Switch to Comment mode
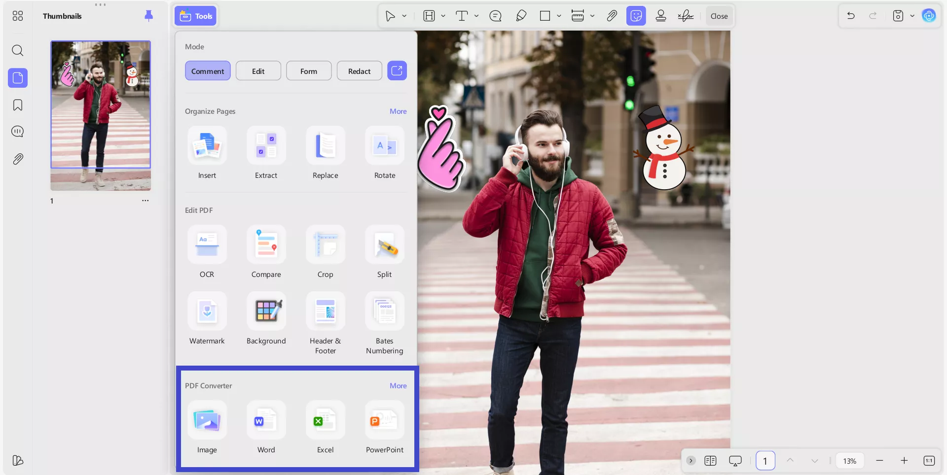Screen dimensions: 947x475 pos(208,71)
